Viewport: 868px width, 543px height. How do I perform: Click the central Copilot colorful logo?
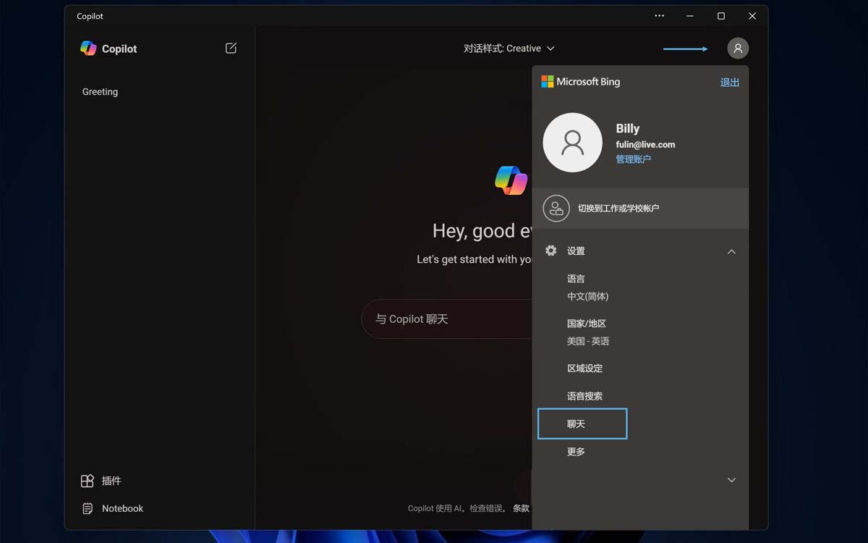pos(511,180)
